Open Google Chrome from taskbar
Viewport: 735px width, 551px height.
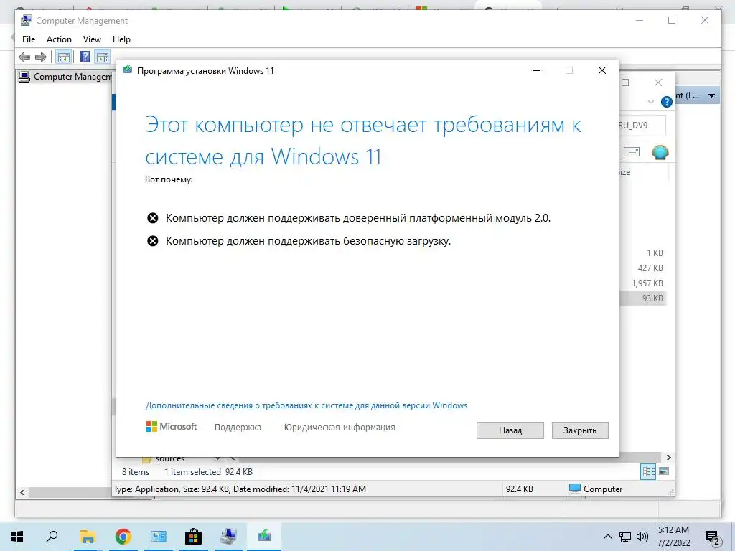point(123,537)
